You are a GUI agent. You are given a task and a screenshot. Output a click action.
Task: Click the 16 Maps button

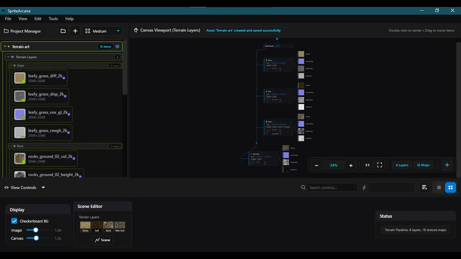click(x=423, y=165)
